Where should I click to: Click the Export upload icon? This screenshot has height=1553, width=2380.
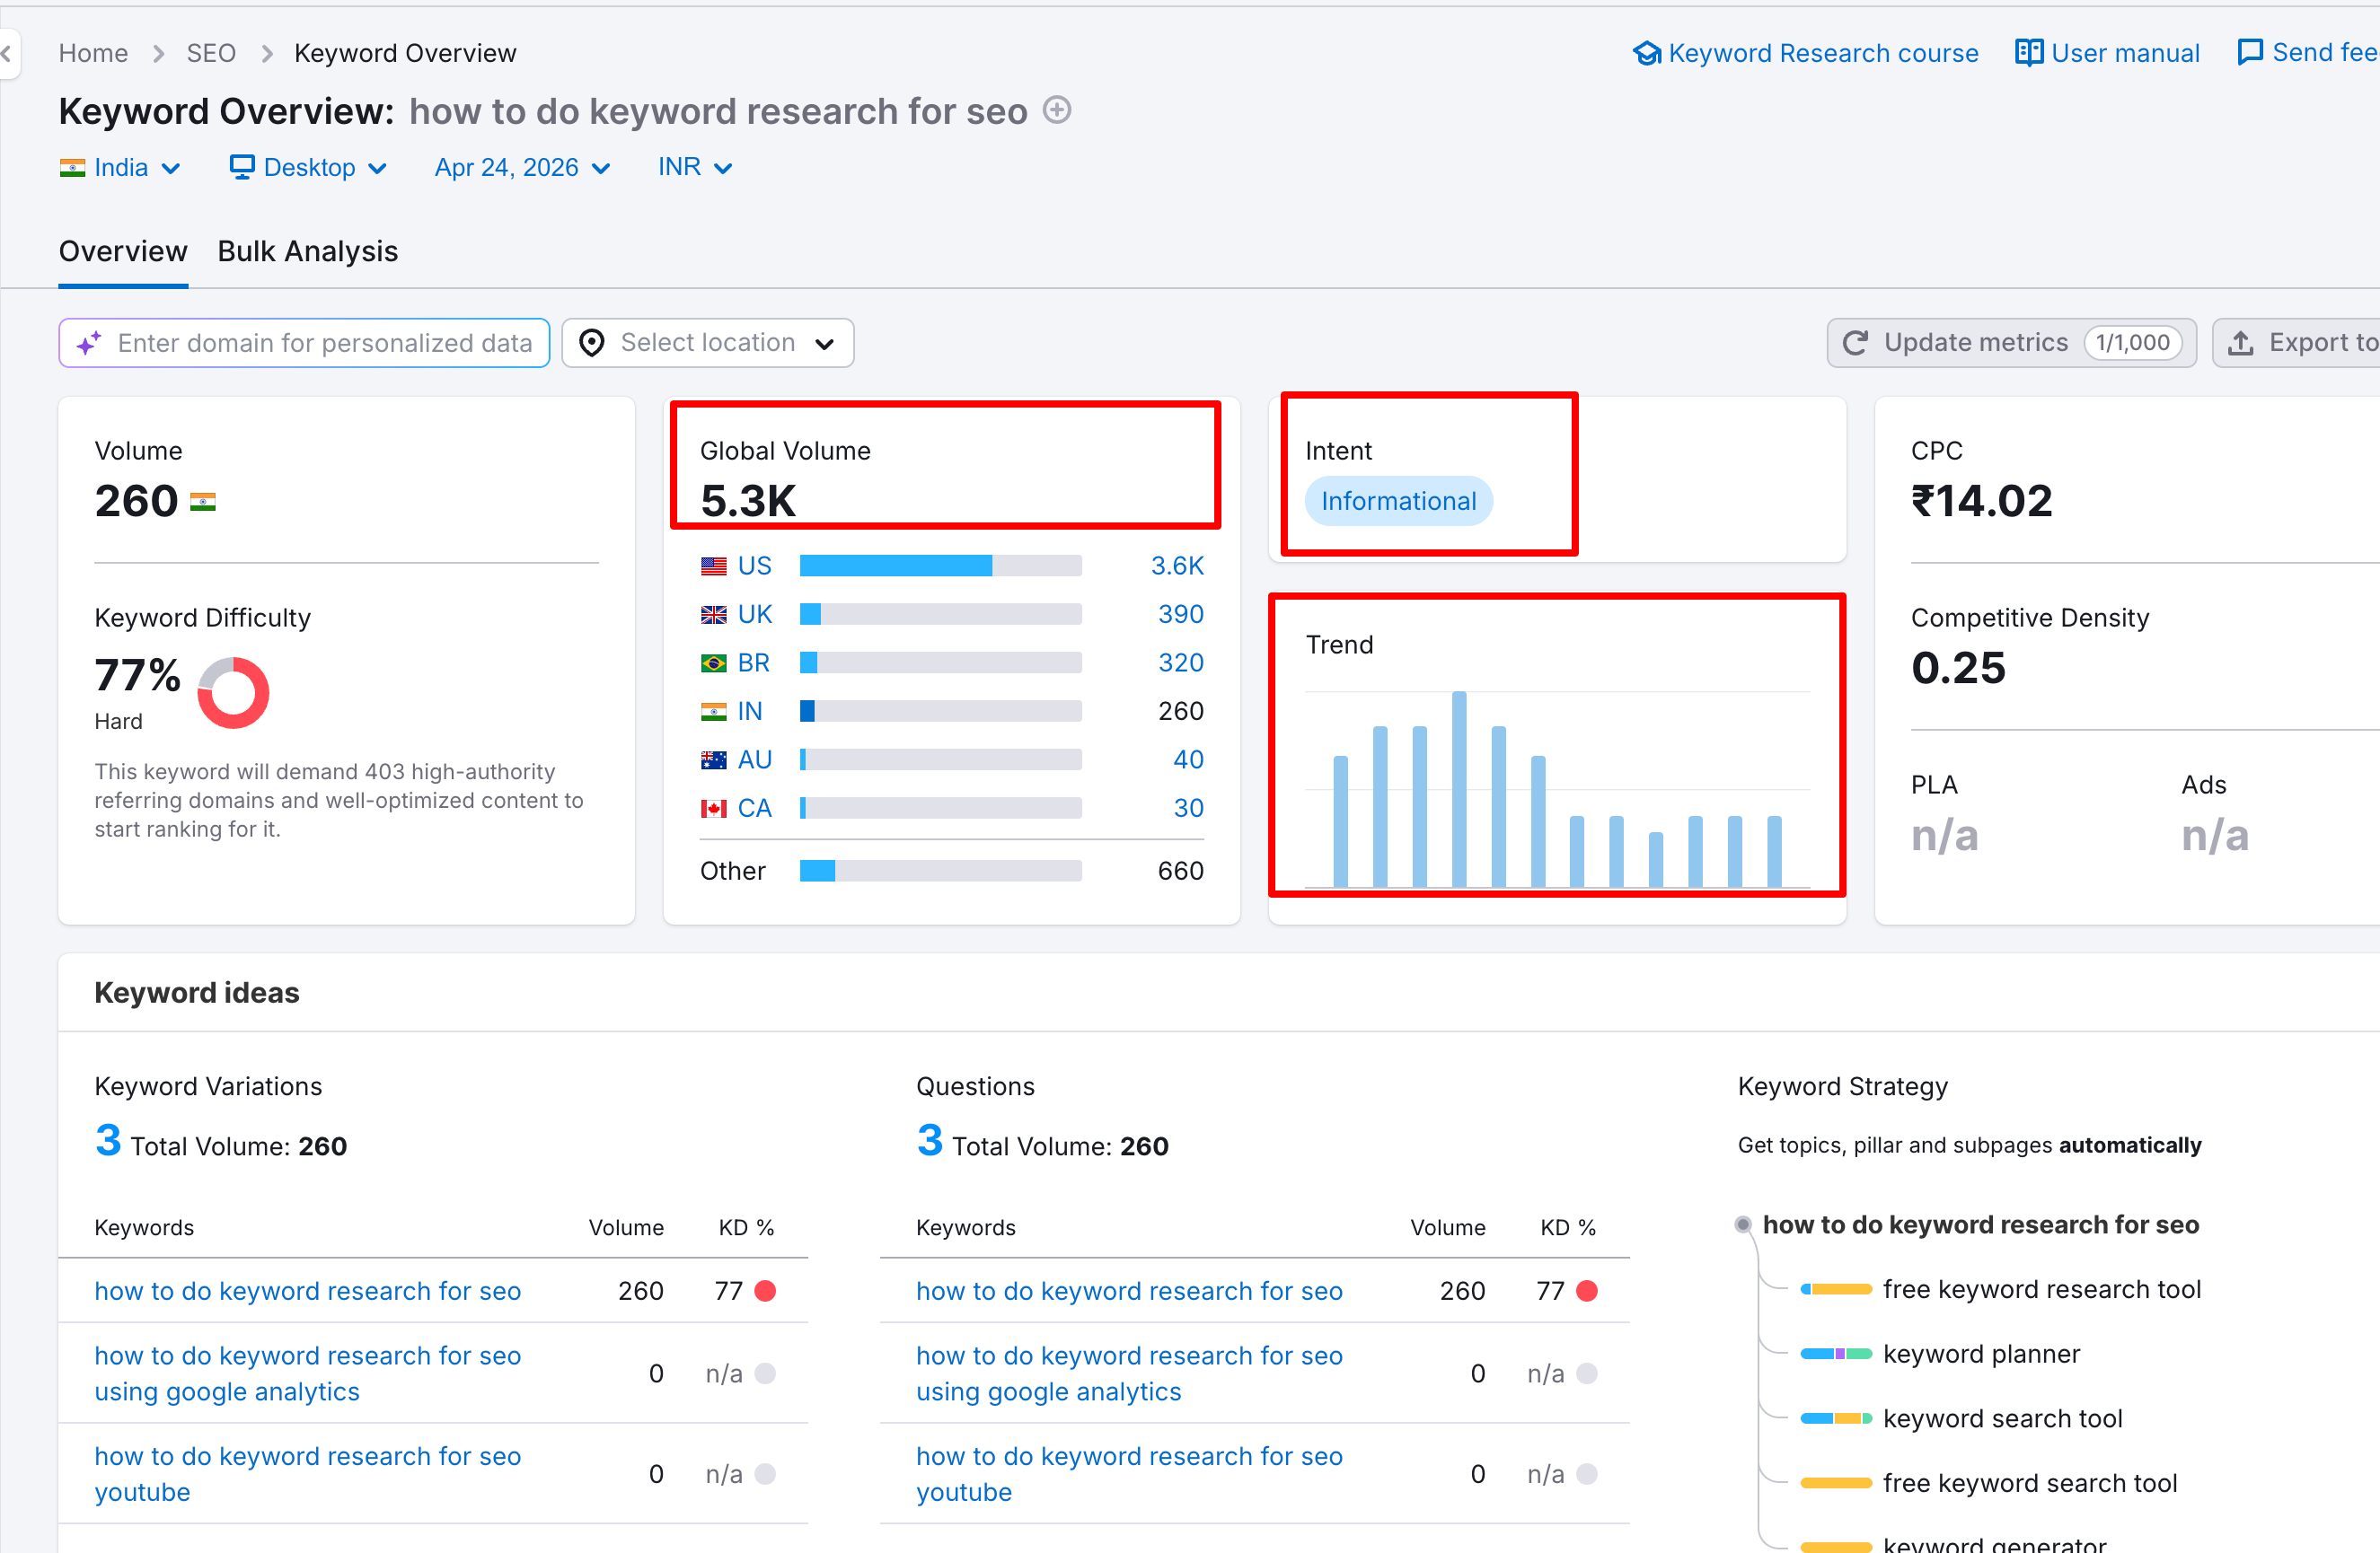tap(2240, 343)
